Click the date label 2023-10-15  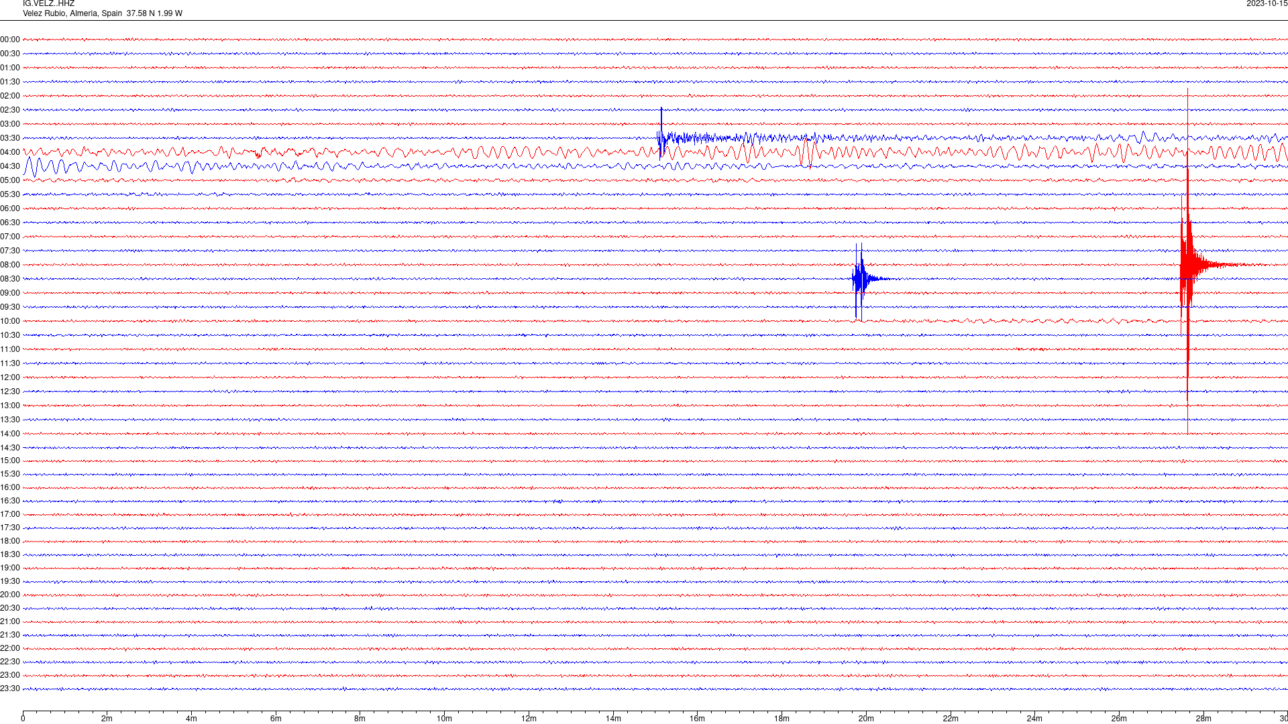[x=1267, y=4]
